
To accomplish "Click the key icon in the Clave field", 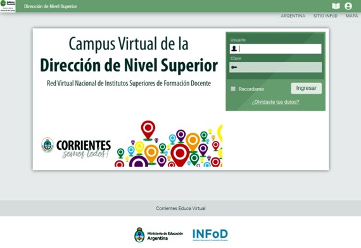I will click(x=234, y=68).
